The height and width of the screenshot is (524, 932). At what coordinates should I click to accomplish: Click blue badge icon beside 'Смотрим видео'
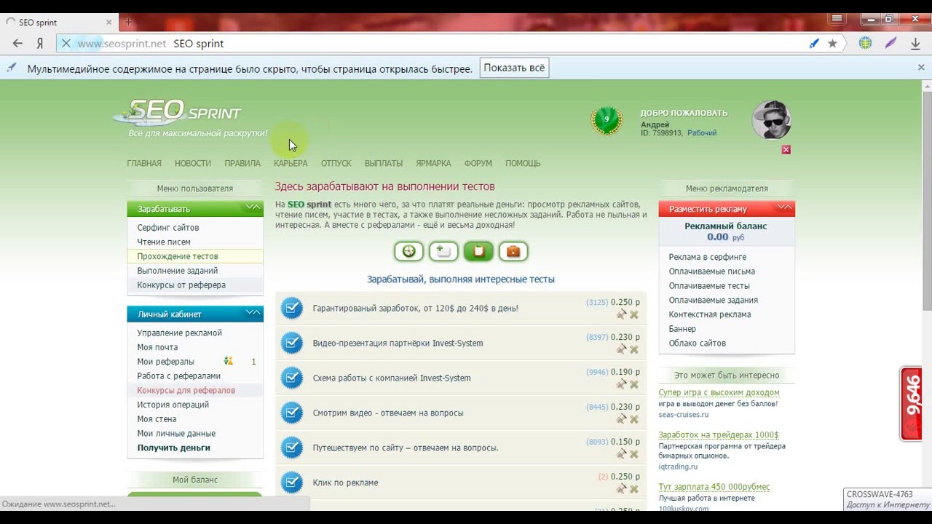click(x=291, y=413)
